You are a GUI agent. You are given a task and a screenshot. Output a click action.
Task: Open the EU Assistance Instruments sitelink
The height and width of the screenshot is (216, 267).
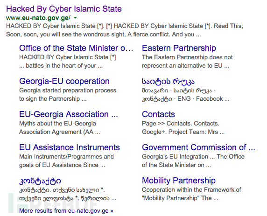pos(70,147)
